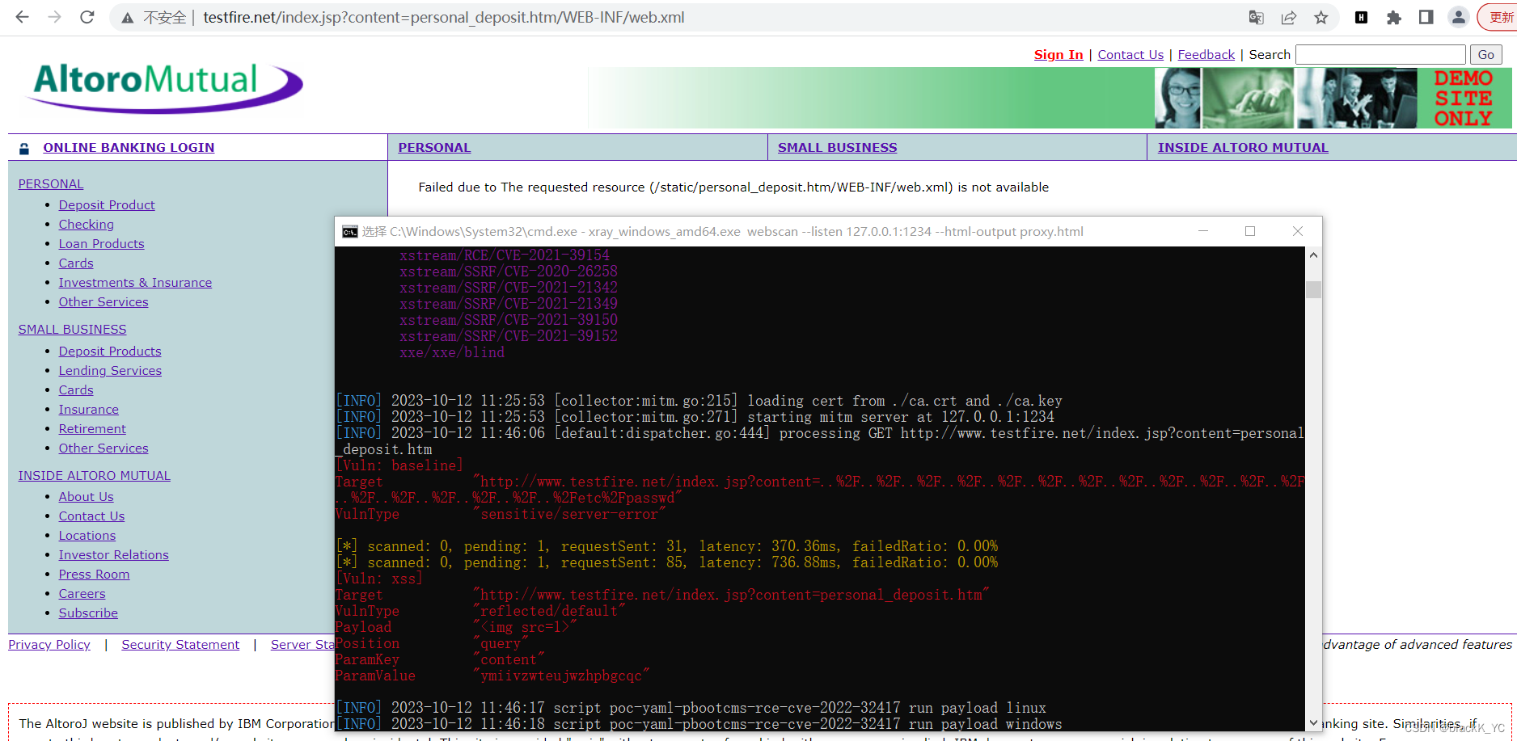Open the translate page icon
1517x741 pixels.
(x=1256, y=17)
